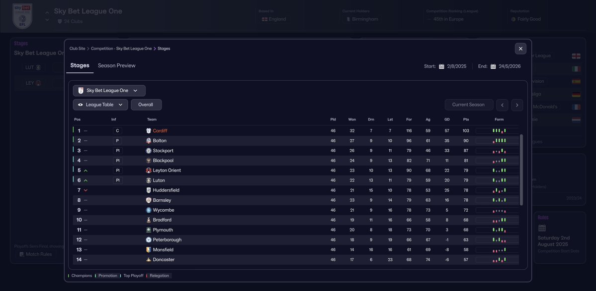The width and height of the screenshot is (596, 291).
Task: Sort the table by the Won column
Action: [x=352, y=119]
